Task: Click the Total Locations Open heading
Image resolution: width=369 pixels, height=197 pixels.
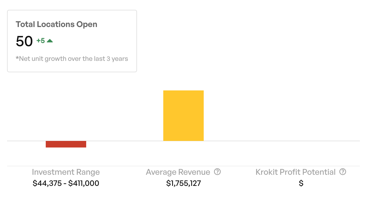Action: pyautogui.click(x=56, y=24)
